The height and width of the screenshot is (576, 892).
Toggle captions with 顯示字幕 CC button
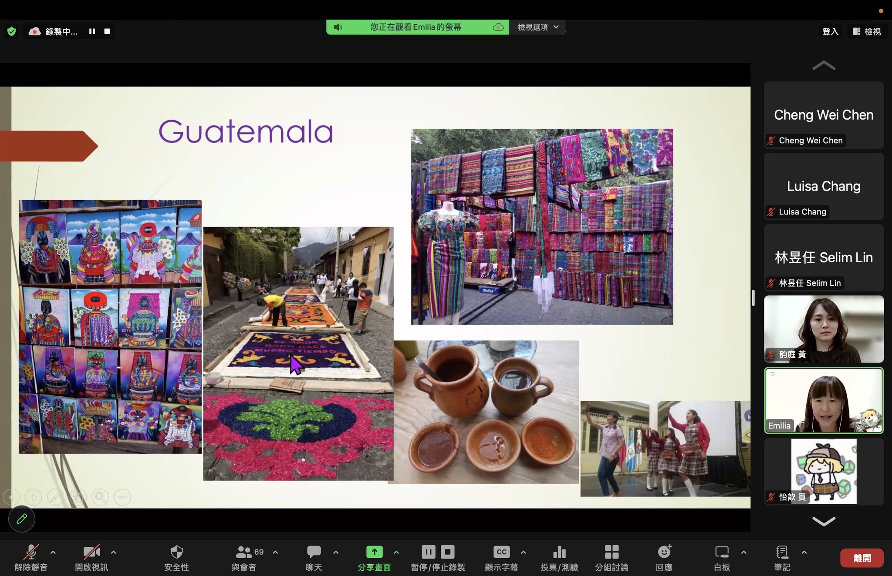tap(501, 558)
